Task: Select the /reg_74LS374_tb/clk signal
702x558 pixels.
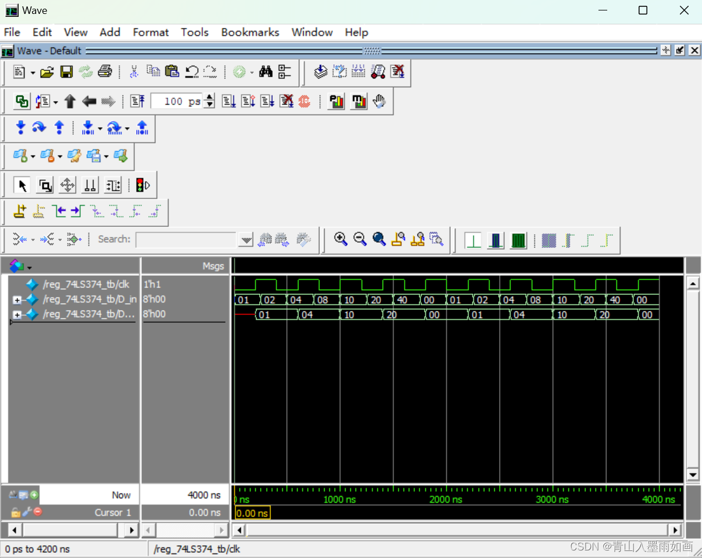Action: [86, 285]
